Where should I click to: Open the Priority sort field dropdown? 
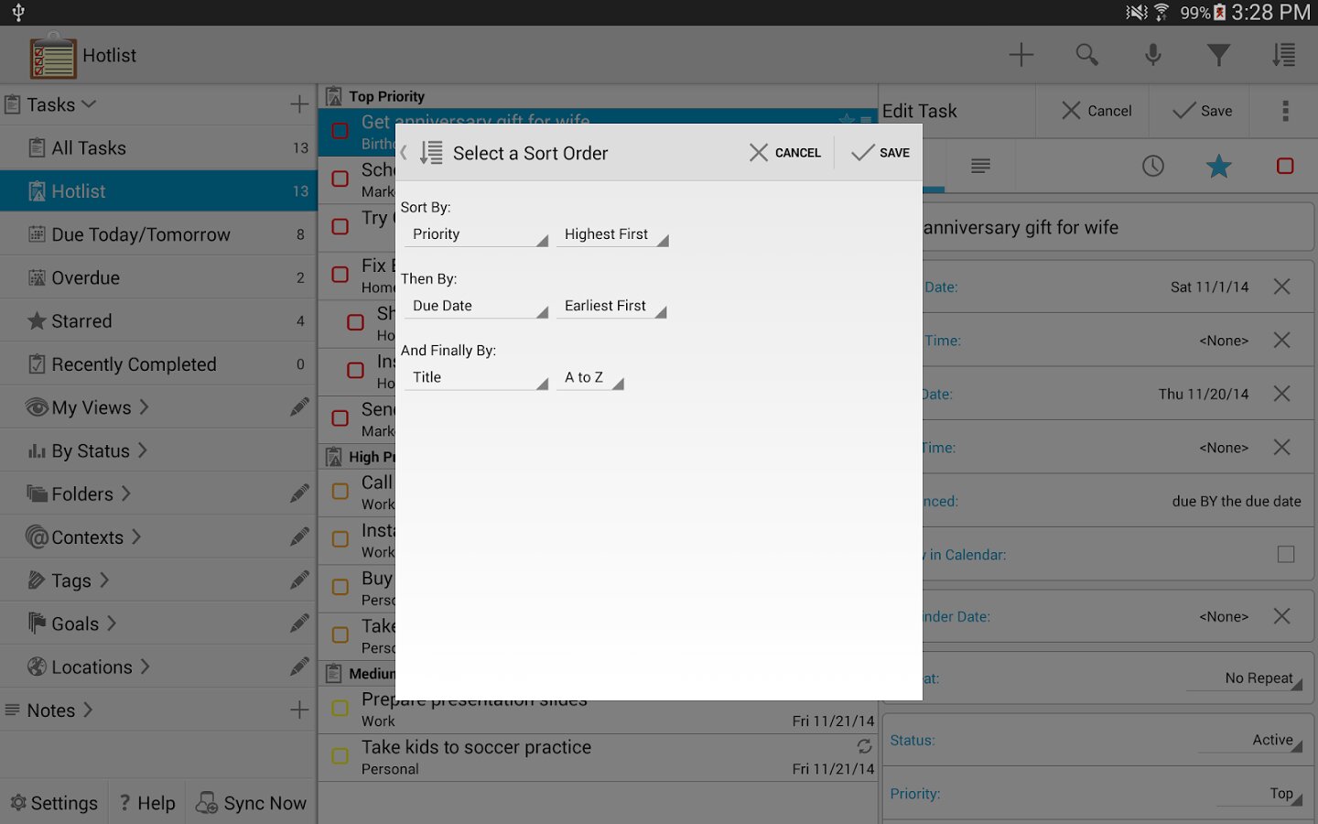pos(476,235)
